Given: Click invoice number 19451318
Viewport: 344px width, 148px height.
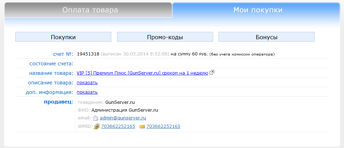Looking at the screenshot, I should 88,54.
